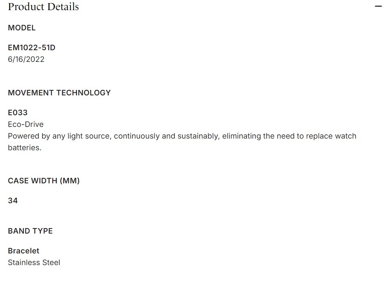Click the MOVEMENT TECHNOLOGY label
Viewport: 391px width, 283px height.
tap(59, 93)
